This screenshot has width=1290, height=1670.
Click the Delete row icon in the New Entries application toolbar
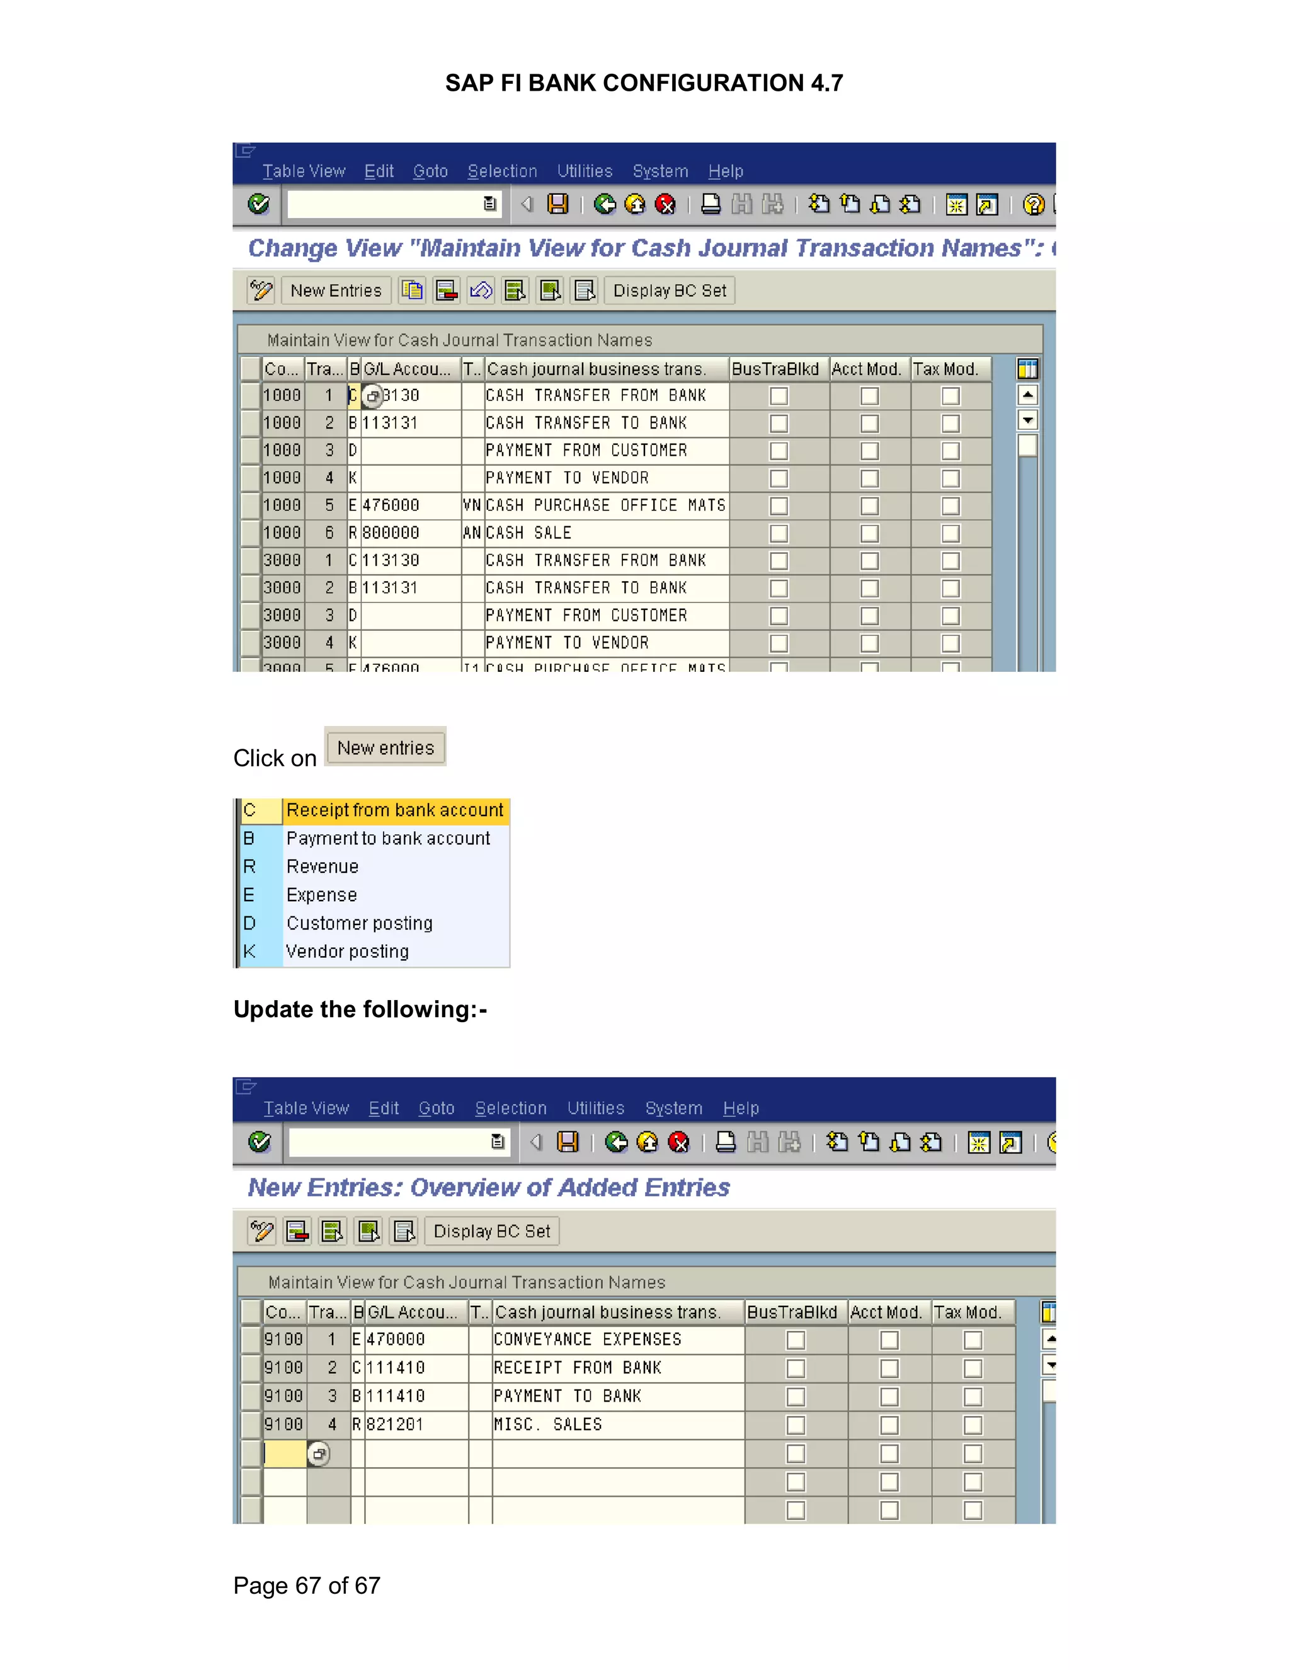coord(297,1231)
